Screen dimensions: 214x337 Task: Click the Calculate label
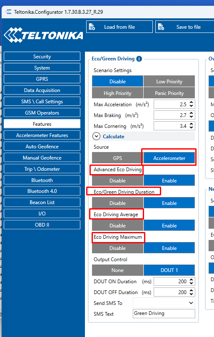coord(113,137)
